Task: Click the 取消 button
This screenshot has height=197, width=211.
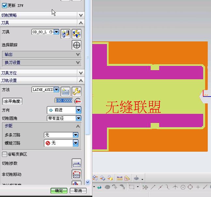Action: [78, 191]
